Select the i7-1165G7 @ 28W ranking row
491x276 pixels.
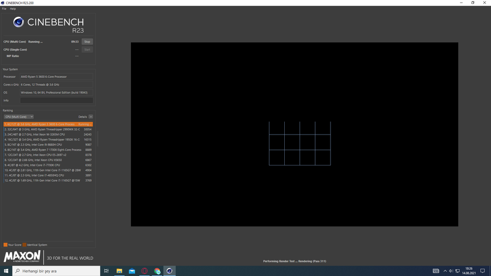click(48, 170)
